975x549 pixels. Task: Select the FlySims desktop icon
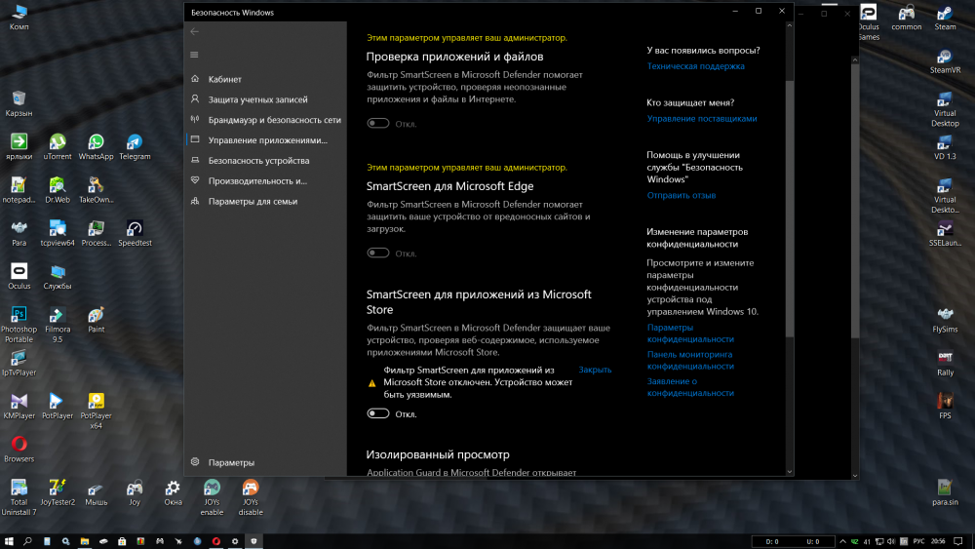(945, 320)
